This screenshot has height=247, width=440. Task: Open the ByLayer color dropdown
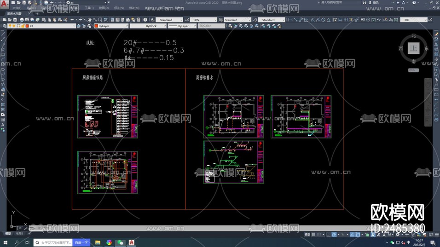127,26
